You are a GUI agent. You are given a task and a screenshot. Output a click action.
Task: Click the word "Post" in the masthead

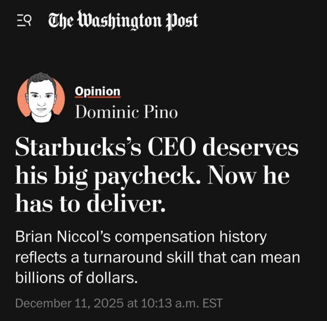tap(181, 20)
